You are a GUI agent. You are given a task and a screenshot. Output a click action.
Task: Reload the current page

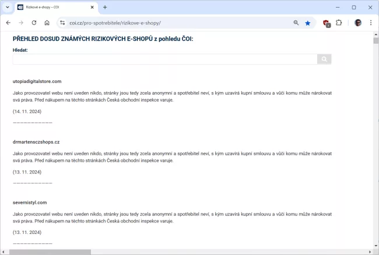(x=34, y=23)
